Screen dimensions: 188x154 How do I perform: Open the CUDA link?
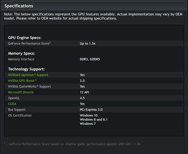click(12, 104)
